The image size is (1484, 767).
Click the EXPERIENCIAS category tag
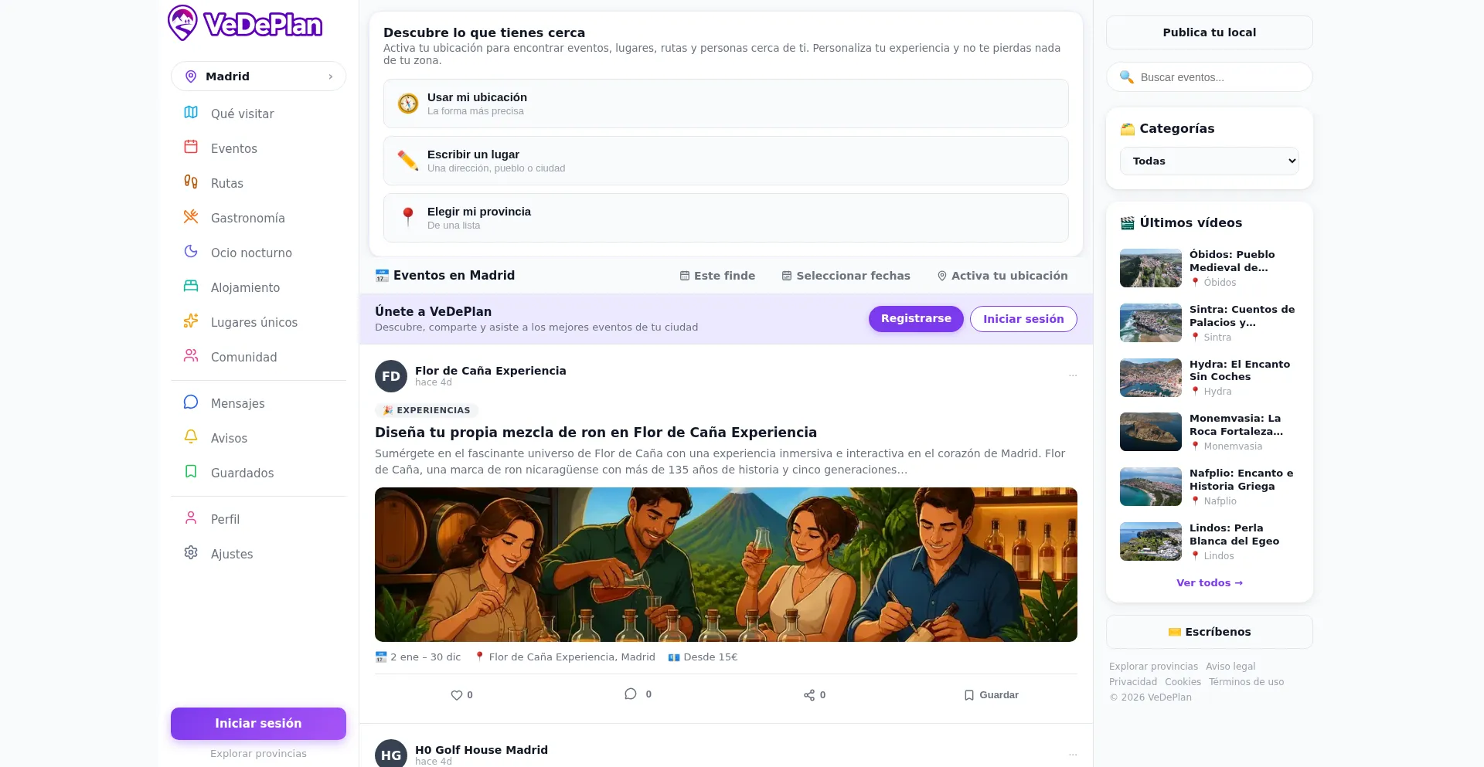point(427,410)
